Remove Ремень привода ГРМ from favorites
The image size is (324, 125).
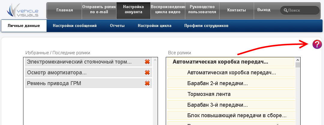coord(147,83)
